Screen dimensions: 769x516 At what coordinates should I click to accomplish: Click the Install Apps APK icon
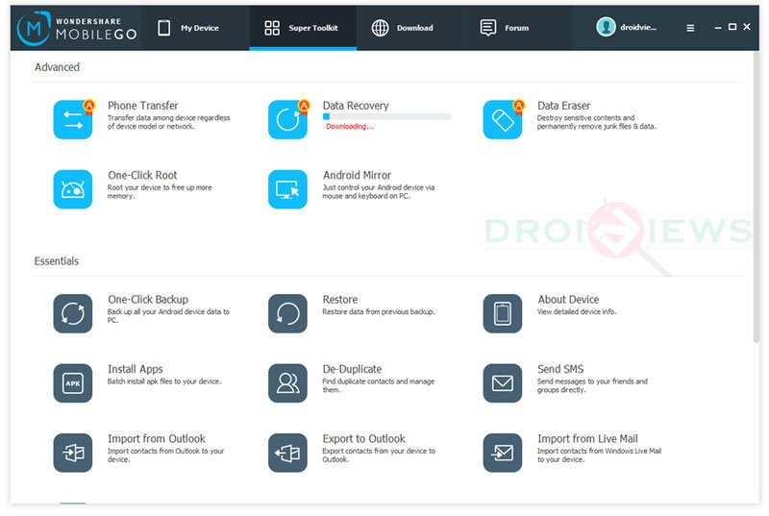(73, 383)
